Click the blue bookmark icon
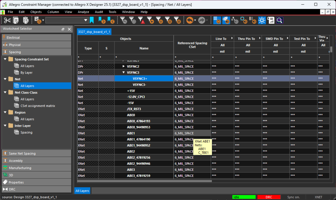336x200 pixels. tap(92, 20)
